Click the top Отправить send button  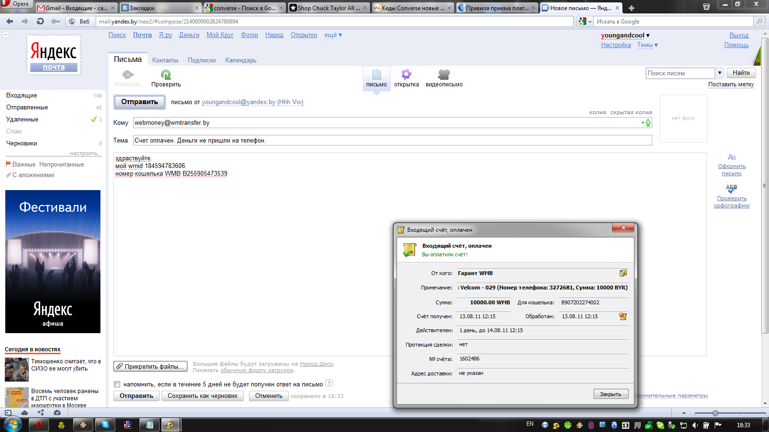point(139,102)
